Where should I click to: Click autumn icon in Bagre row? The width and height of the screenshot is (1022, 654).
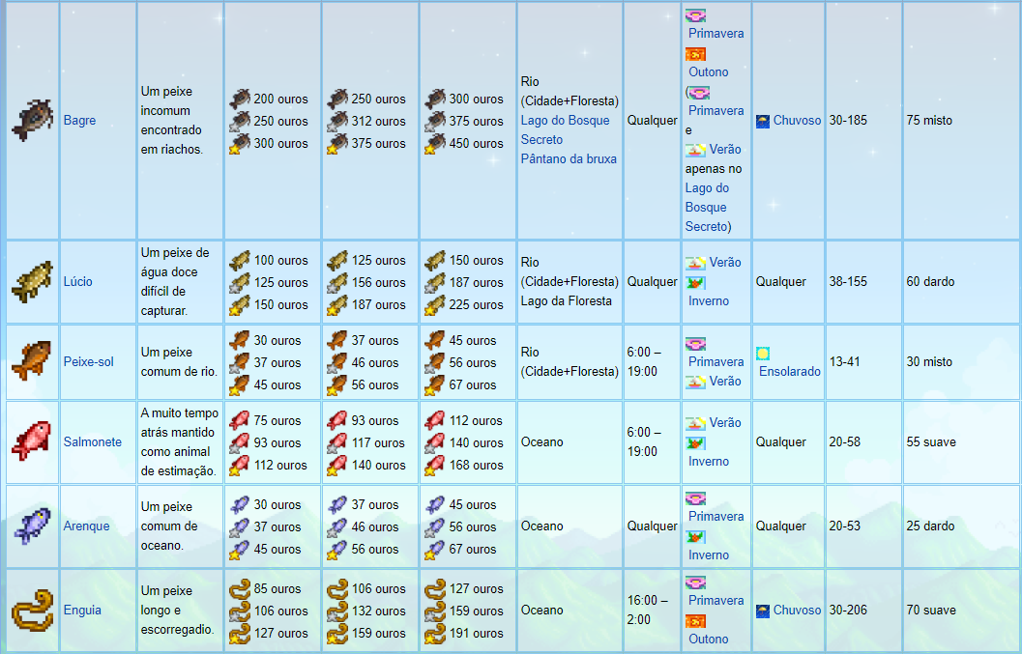(x=695, y=54)
